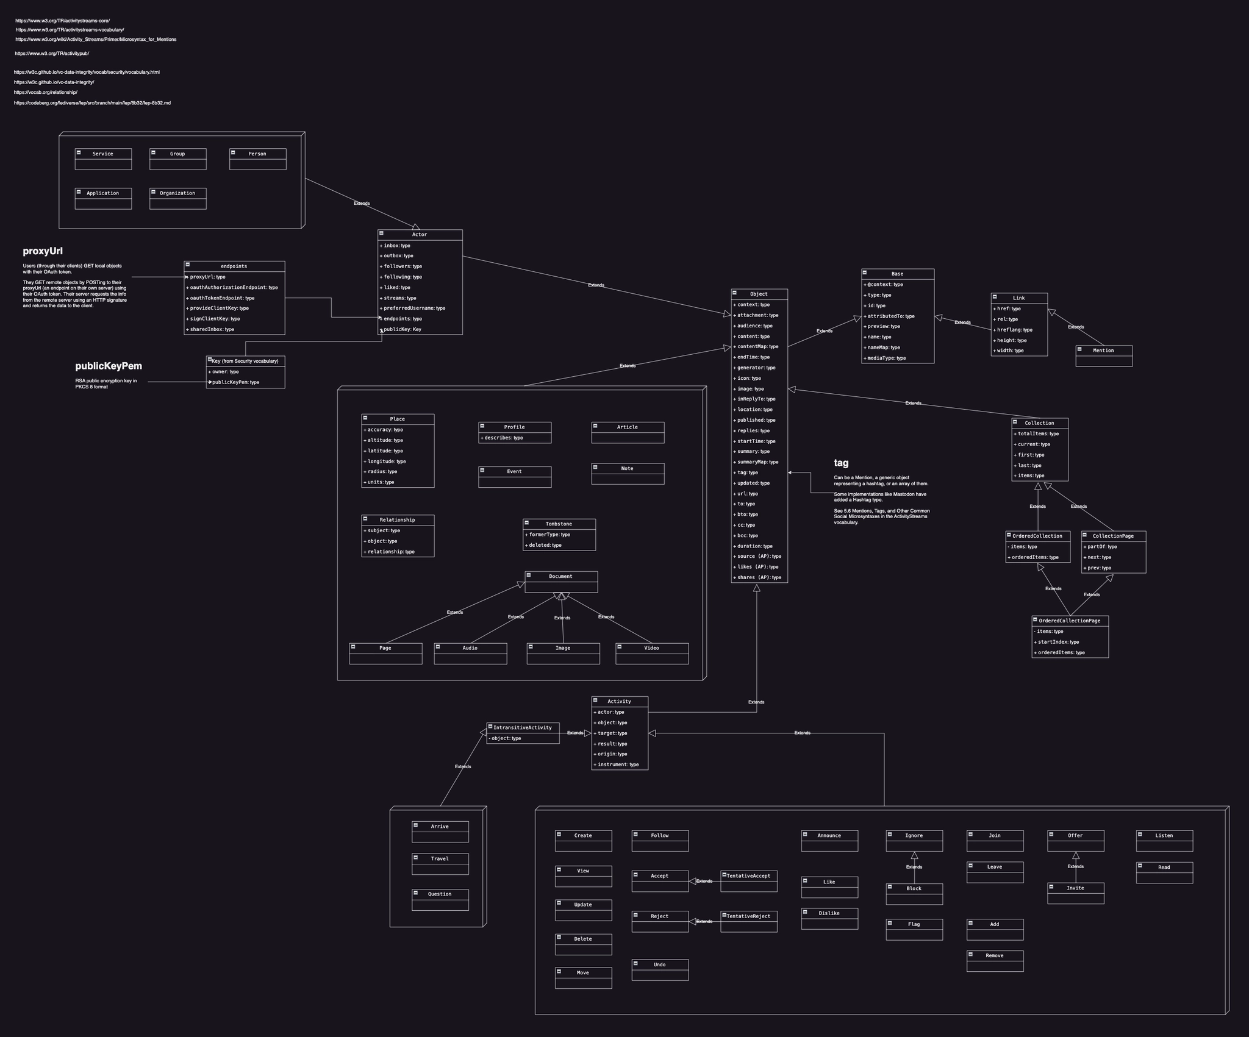Collapse the CollectionPage class box
Screen dimensions: 1249x1037
point(1086,535)
